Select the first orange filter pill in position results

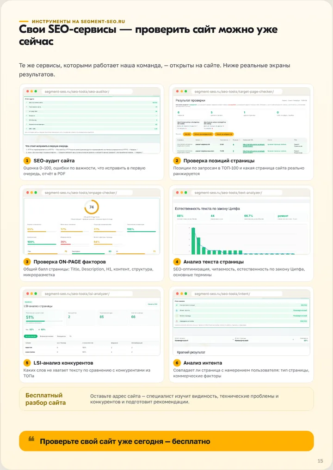pyautogui.click(x=187, y=134)
